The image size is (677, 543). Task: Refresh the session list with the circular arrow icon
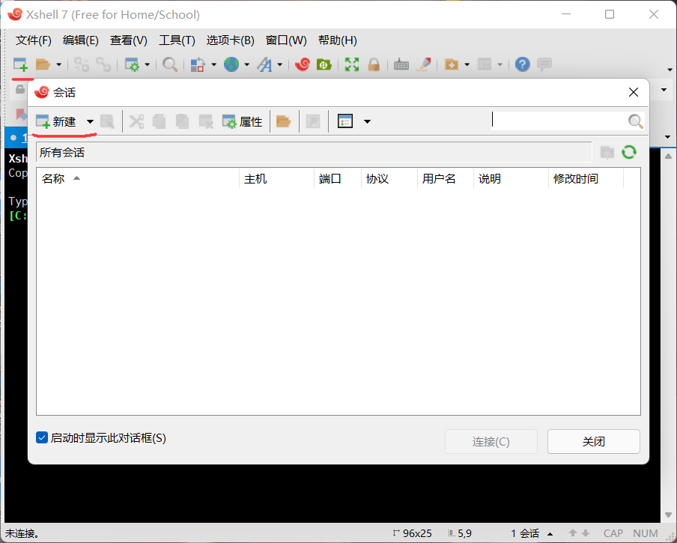[629, 152]
